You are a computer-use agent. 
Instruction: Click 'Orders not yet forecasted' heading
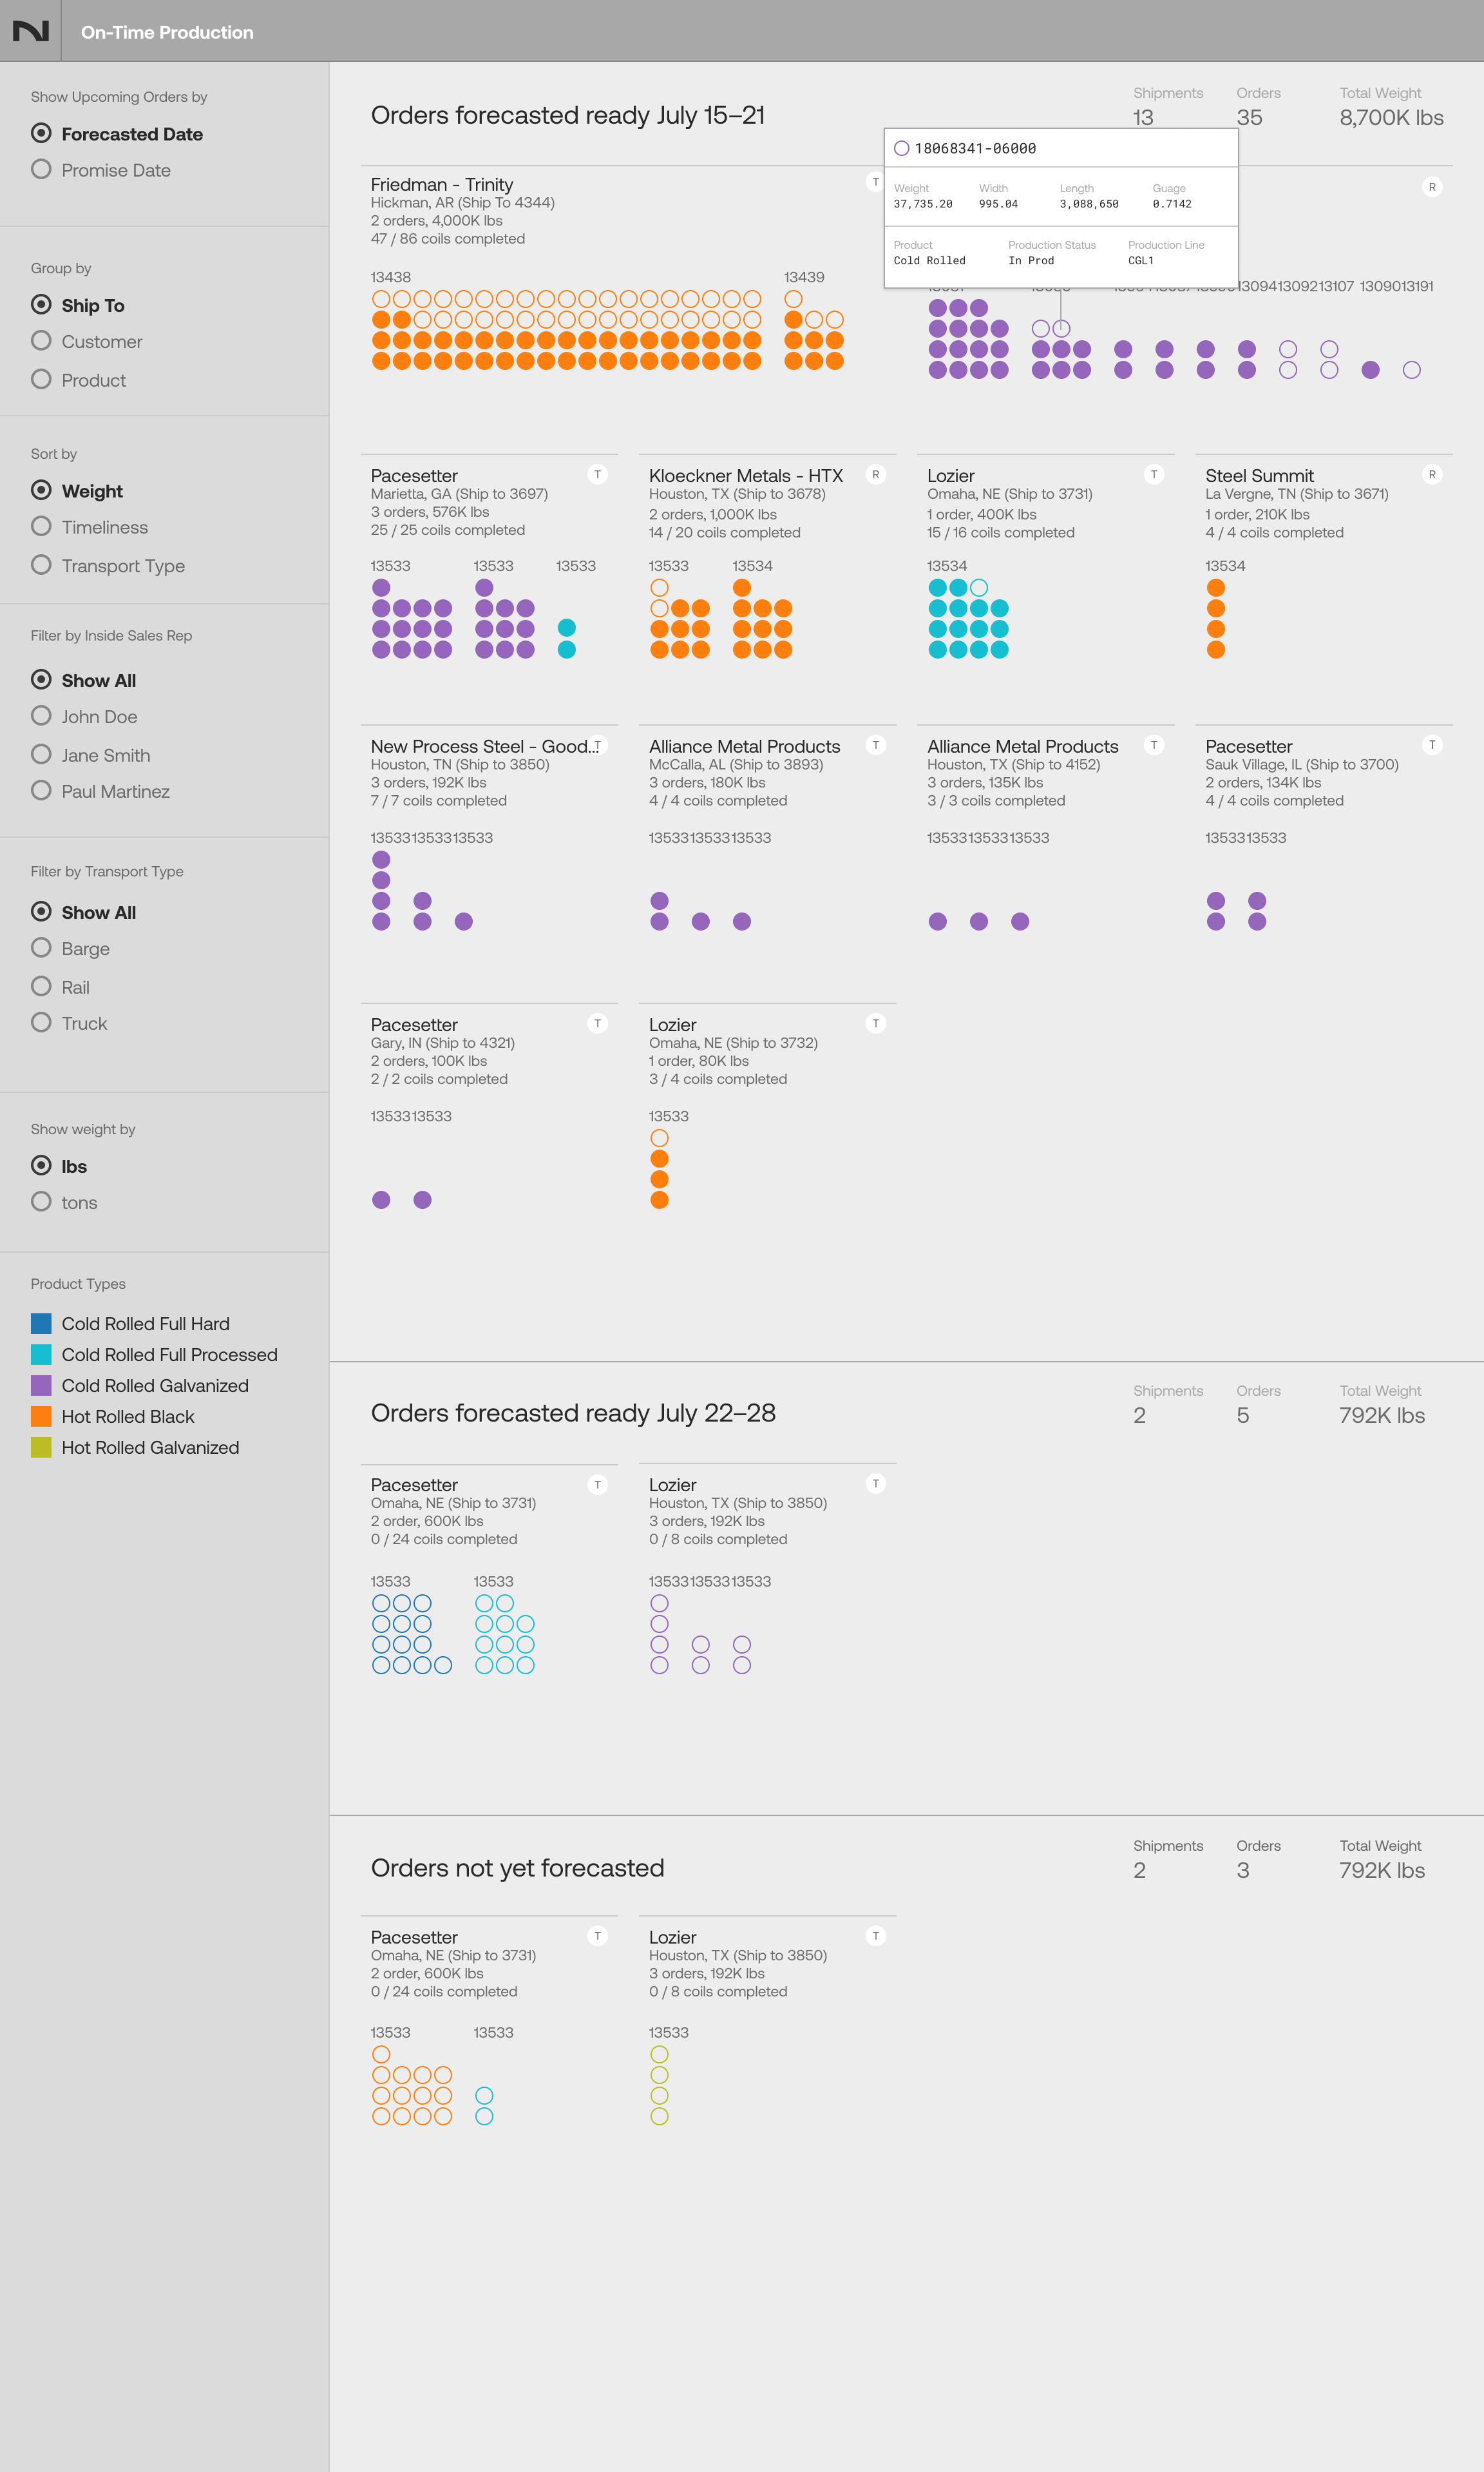517,1868
